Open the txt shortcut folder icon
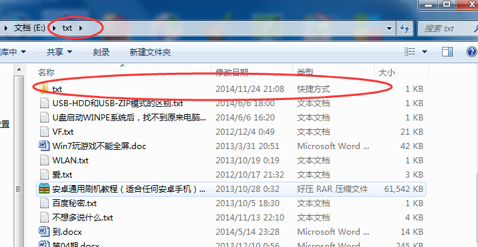The height and width of the screenshot is (247, 478). 44,88
